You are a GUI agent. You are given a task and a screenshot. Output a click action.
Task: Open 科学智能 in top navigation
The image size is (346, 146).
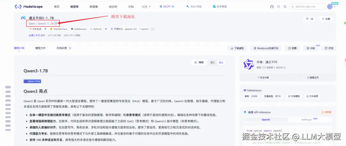[220, 7]
